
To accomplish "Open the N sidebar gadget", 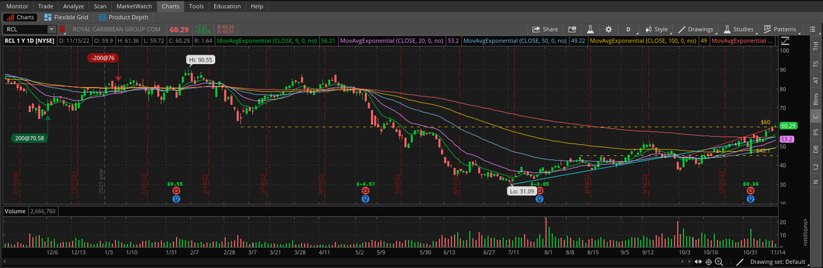I will point(815,182).
